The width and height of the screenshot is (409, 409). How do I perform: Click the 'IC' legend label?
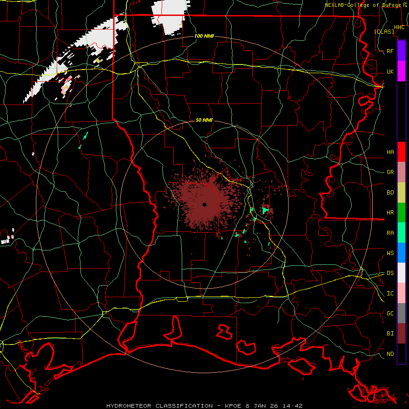click(x=390, y=294)
